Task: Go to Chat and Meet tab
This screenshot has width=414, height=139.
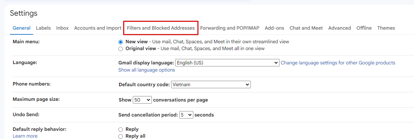Action: [x=306, y=28]
